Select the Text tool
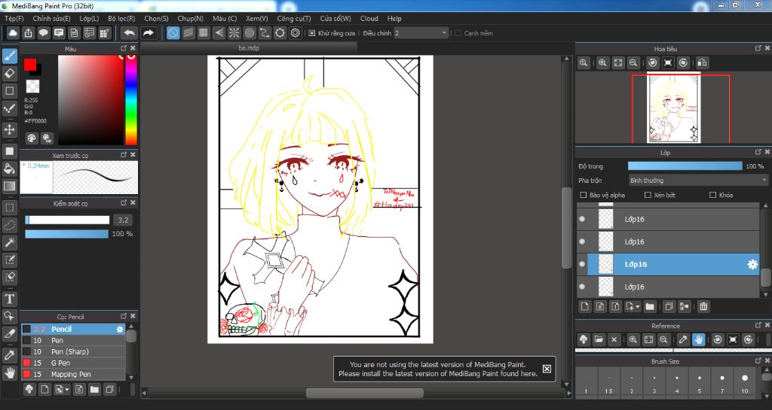The height and width of the screenshot is (410, 772). pos(9,299)
